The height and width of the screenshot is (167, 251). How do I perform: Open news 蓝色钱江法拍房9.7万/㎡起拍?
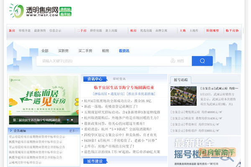122,152
